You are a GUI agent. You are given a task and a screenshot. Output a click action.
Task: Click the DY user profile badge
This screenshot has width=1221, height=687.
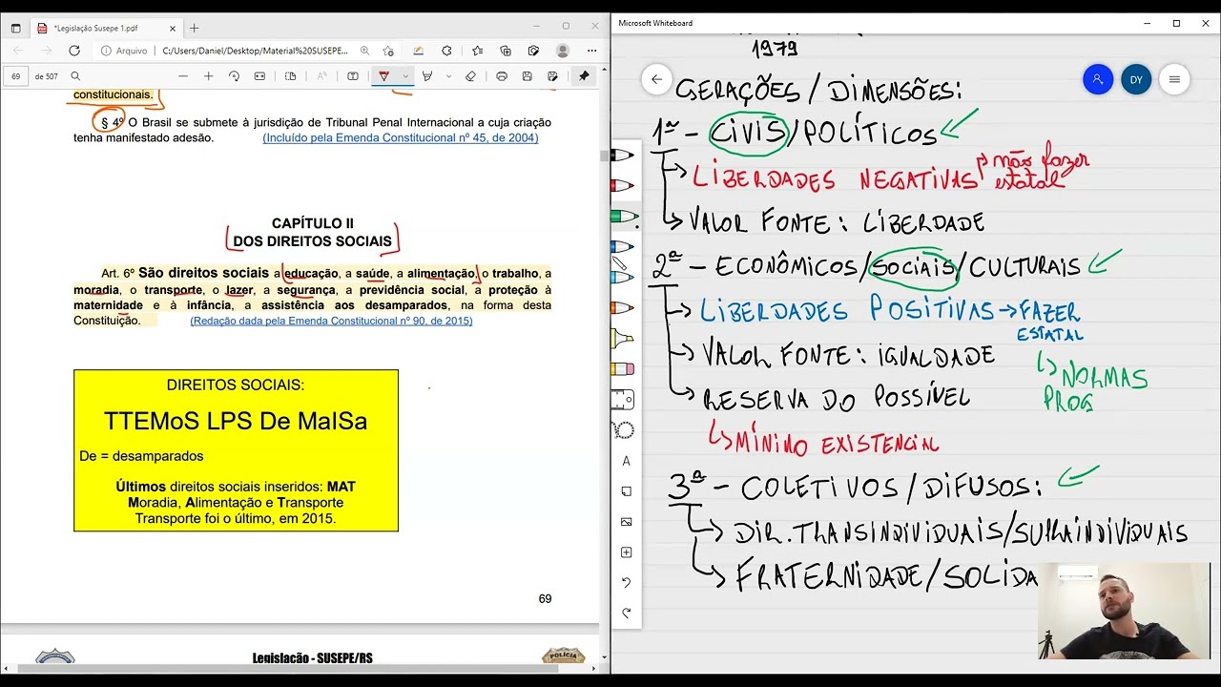pos(1136,79)
